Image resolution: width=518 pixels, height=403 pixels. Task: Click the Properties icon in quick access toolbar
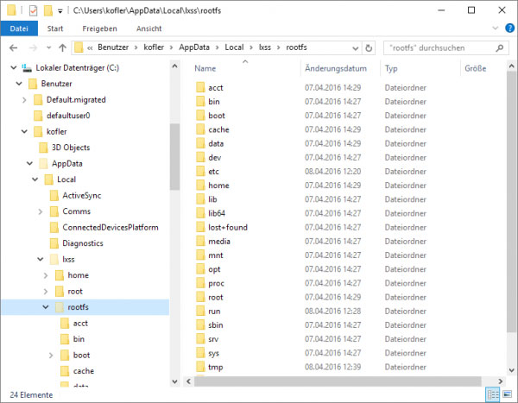(x=33, y=10)
